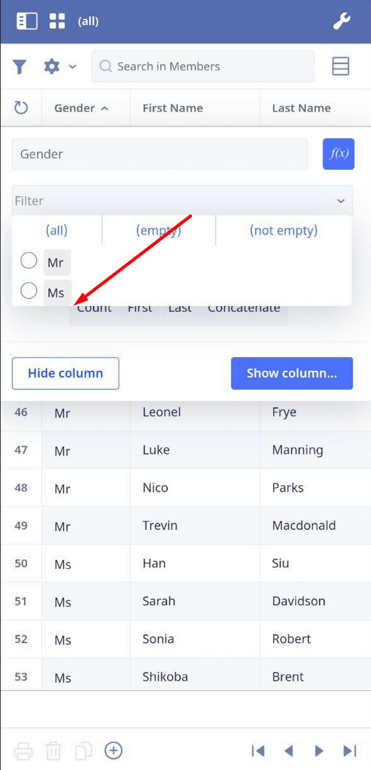The width and height of the screenshot is (371, 770).
Task: Click the Hide column button
Action: pos(65,373)
